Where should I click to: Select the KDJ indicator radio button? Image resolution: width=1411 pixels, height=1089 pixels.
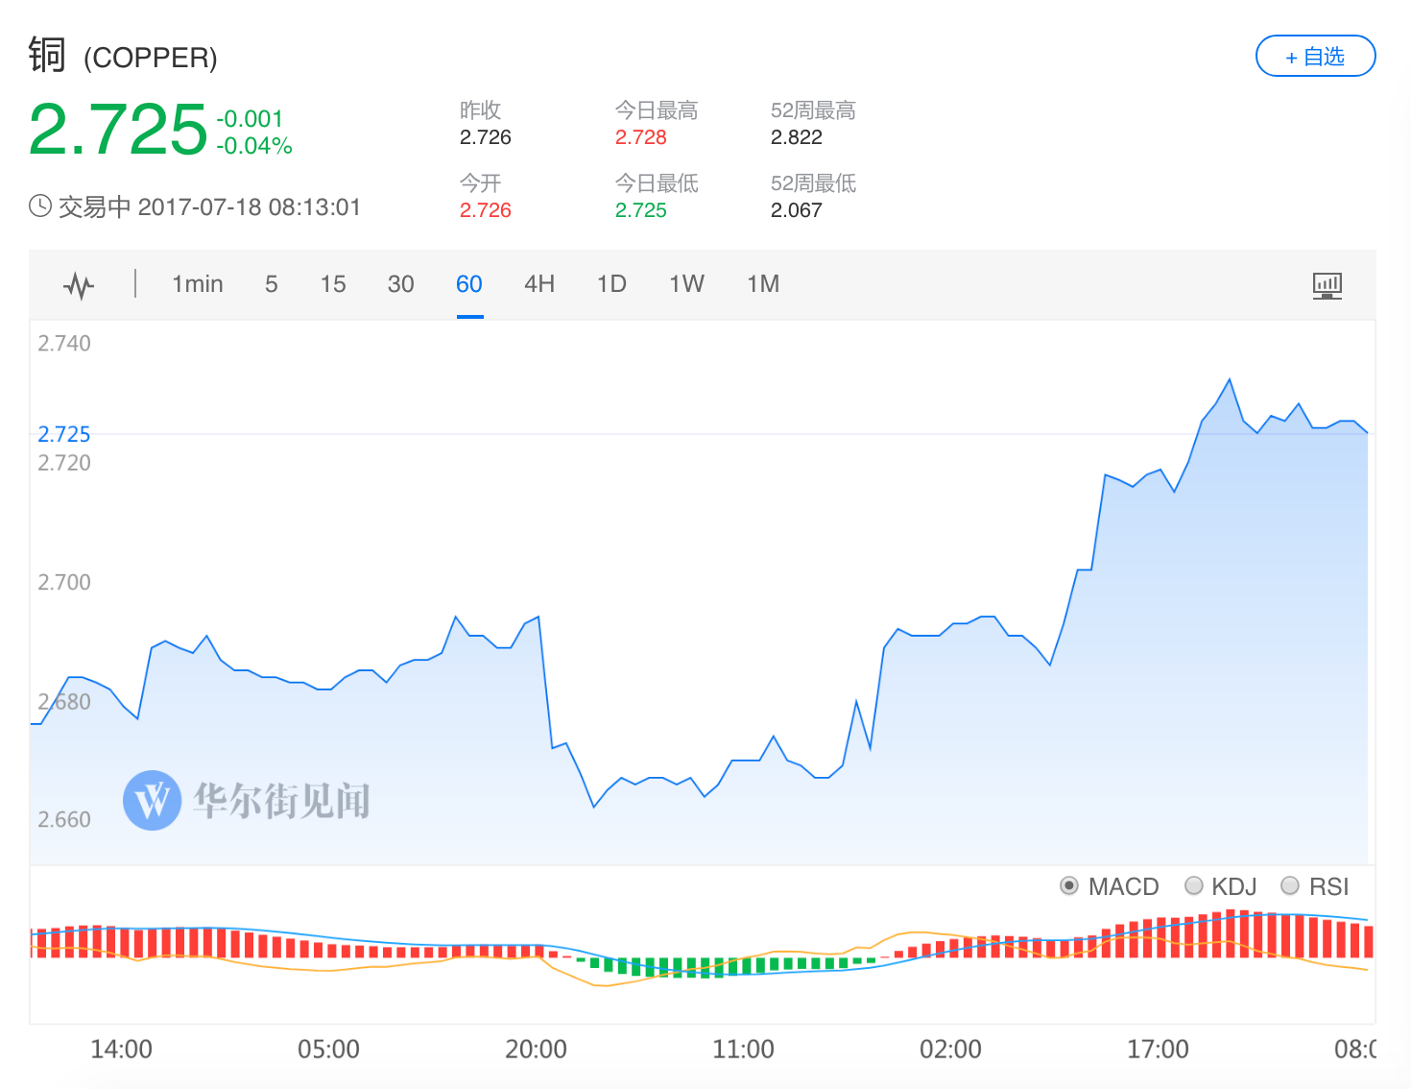tap(1194, 885)
